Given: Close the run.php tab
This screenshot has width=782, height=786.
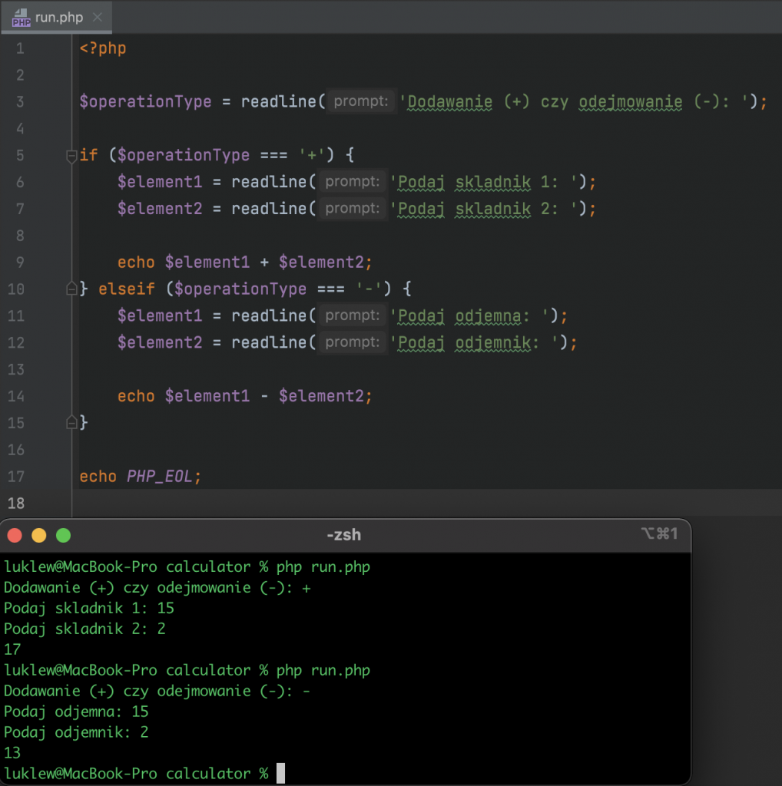Looking at the screenshot, I should 98,18.
